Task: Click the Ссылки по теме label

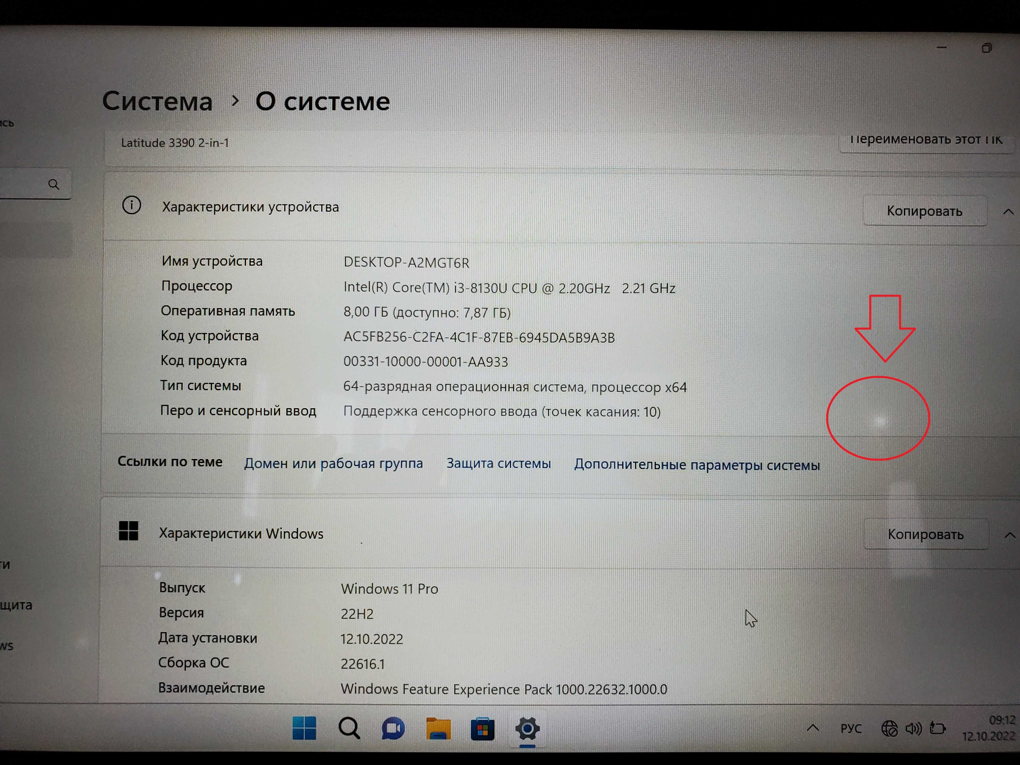Action: tap(170, 462)
